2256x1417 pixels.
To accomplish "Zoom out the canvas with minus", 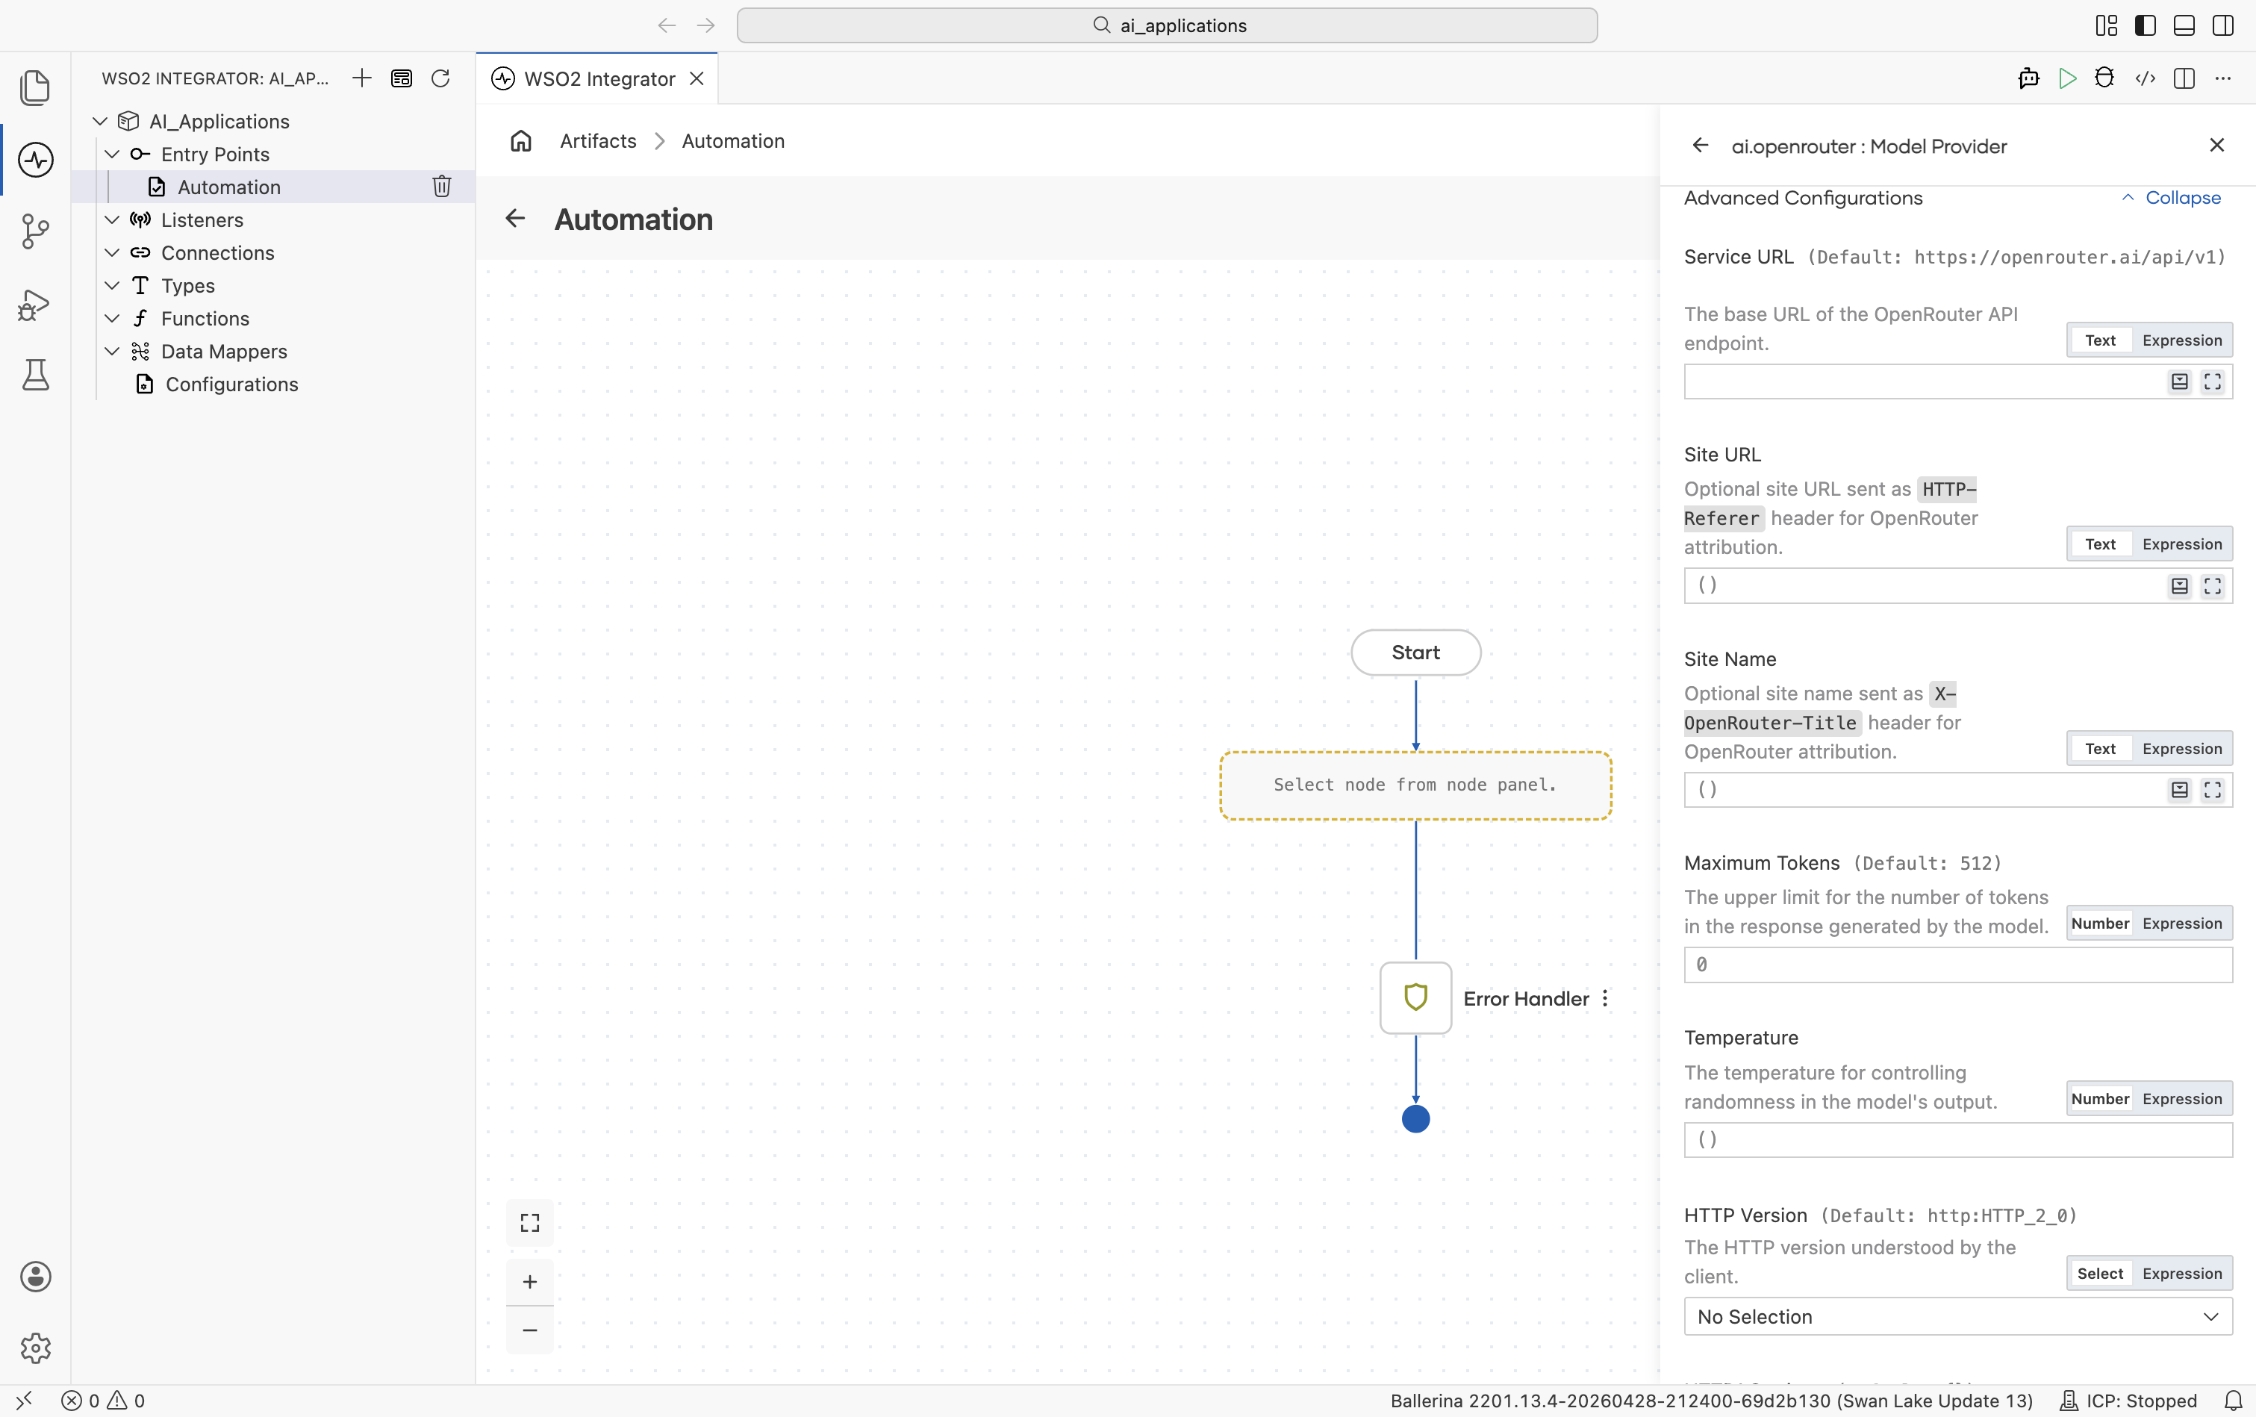I will tap(530, 1330).
